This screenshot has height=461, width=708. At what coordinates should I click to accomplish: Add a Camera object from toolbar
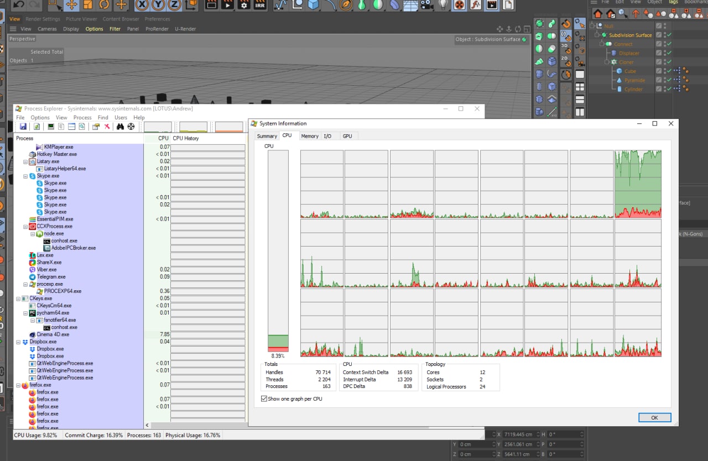point(426,5)
